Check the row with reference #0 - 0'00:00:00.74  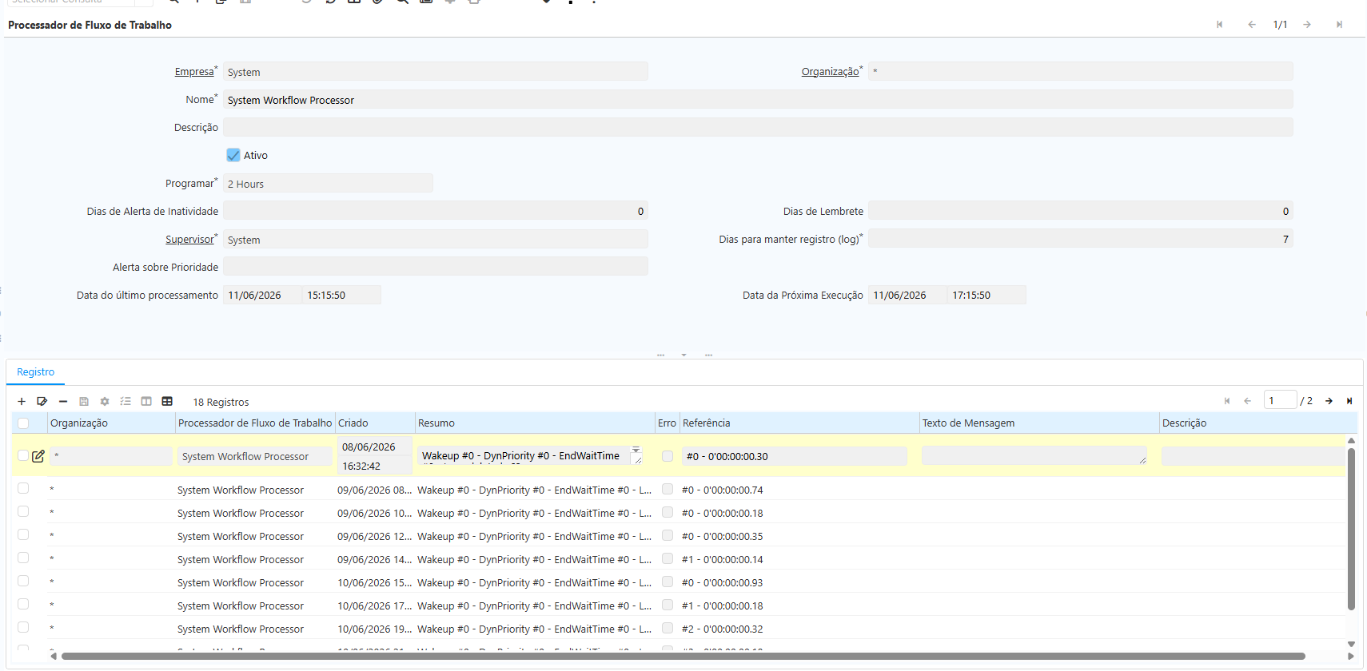(23, 489)
